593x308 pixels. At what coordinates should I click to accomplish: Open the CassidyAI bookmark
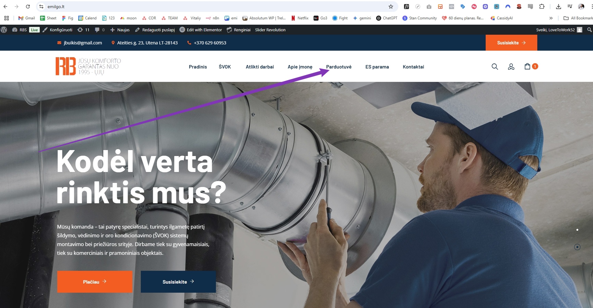(x=501, y=18)
